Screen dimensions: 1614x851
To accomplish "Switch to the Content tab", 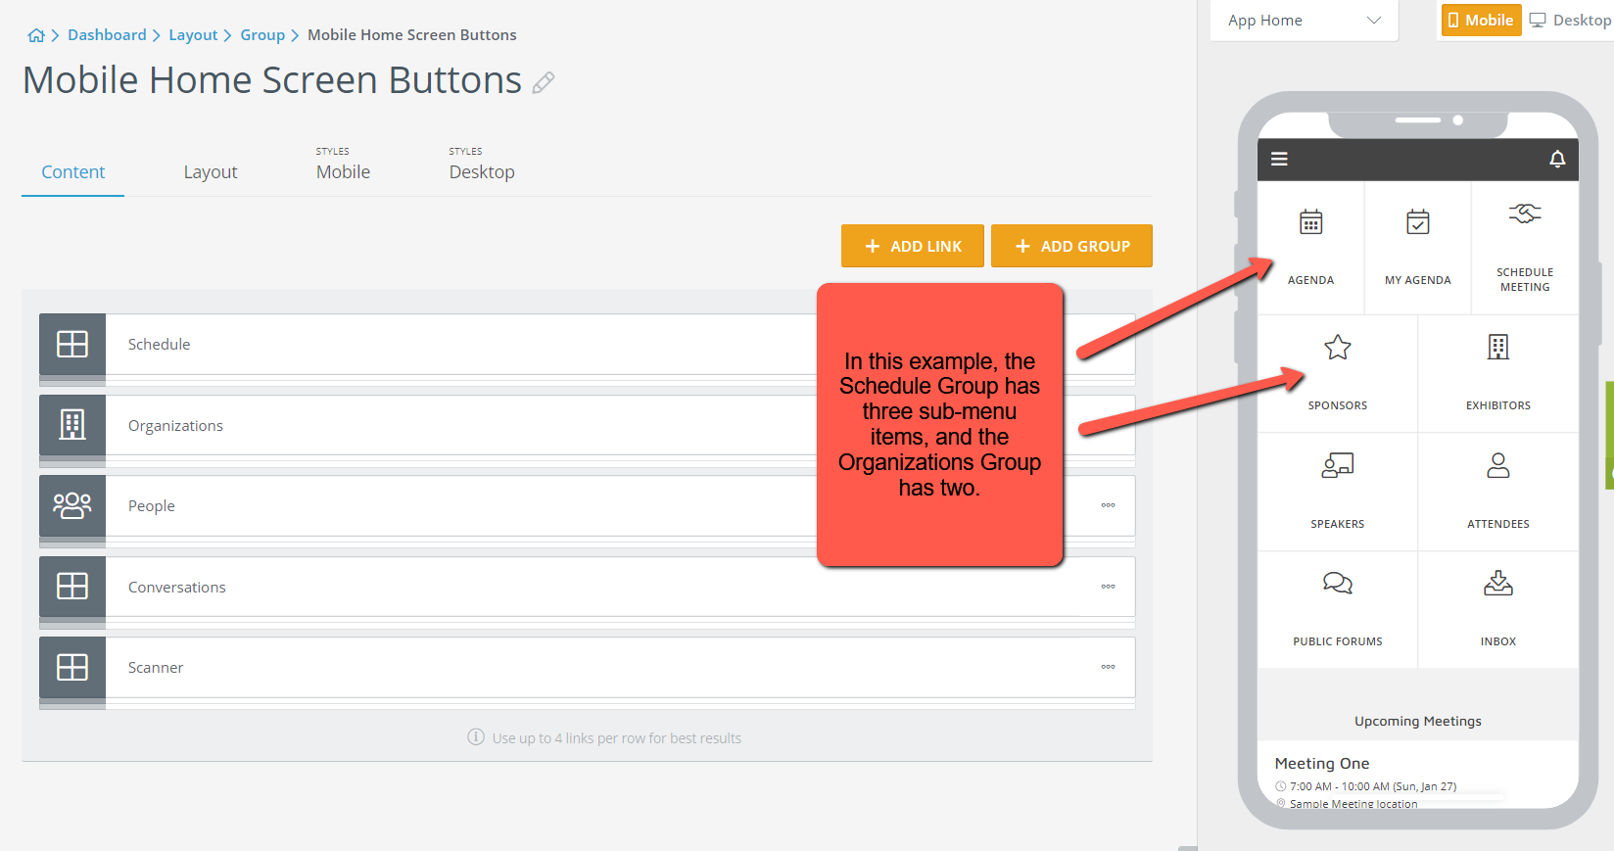I will (x=72, y=172).
